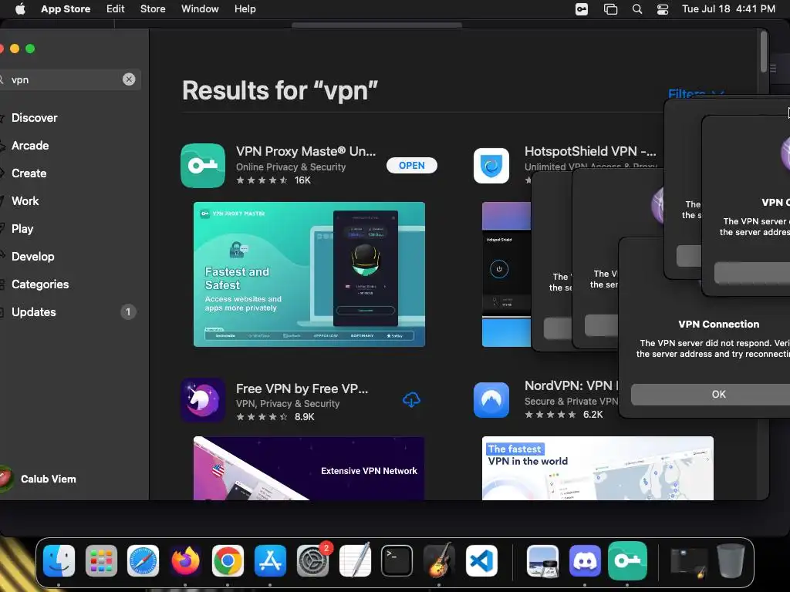Open VPN Proxy Master title link

(306, 151)
